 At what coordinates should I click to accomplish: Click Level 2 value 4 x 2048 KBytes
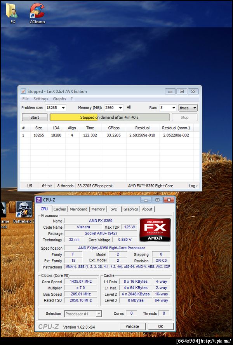[136, 294]
